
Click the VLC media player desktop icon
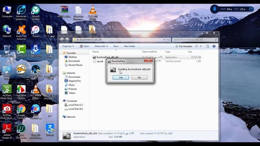[35, 92]
